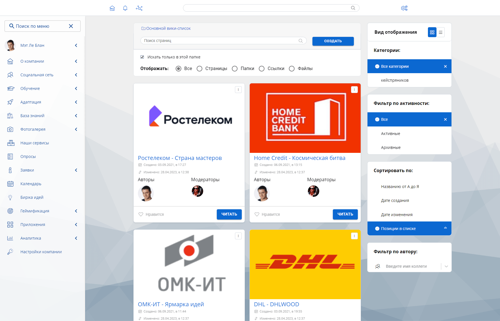500x321 pixels.
Task: Click the О компании building icon
Action: 10,61
